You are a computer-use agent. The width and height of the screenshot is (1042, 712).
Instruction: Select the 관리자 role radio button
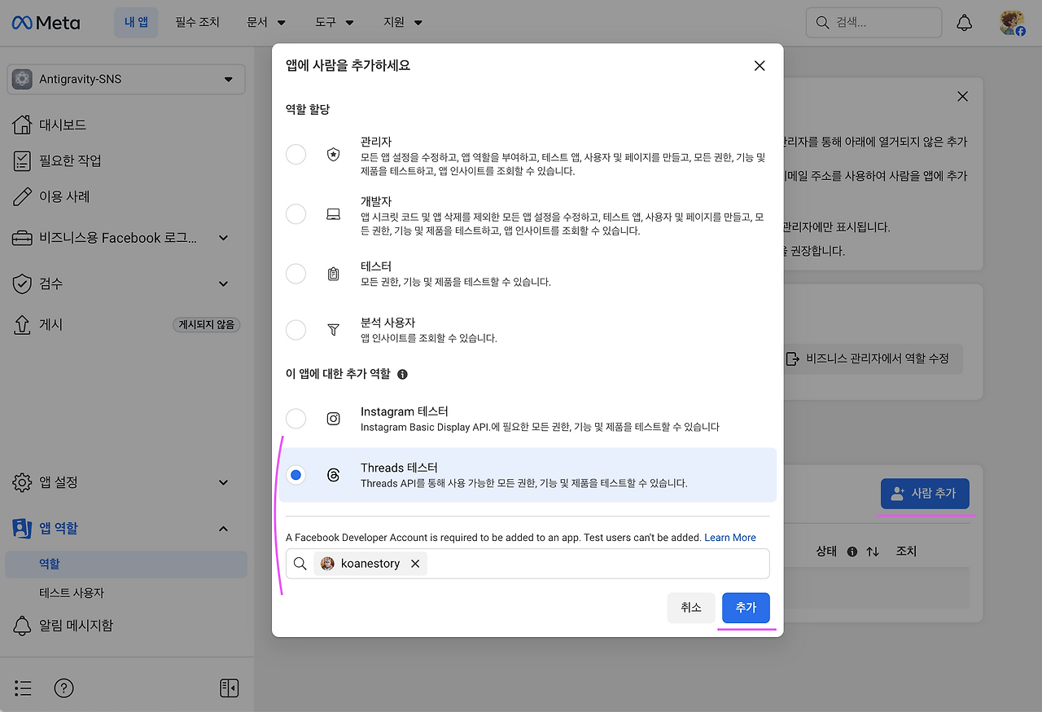tap(296, 154)
